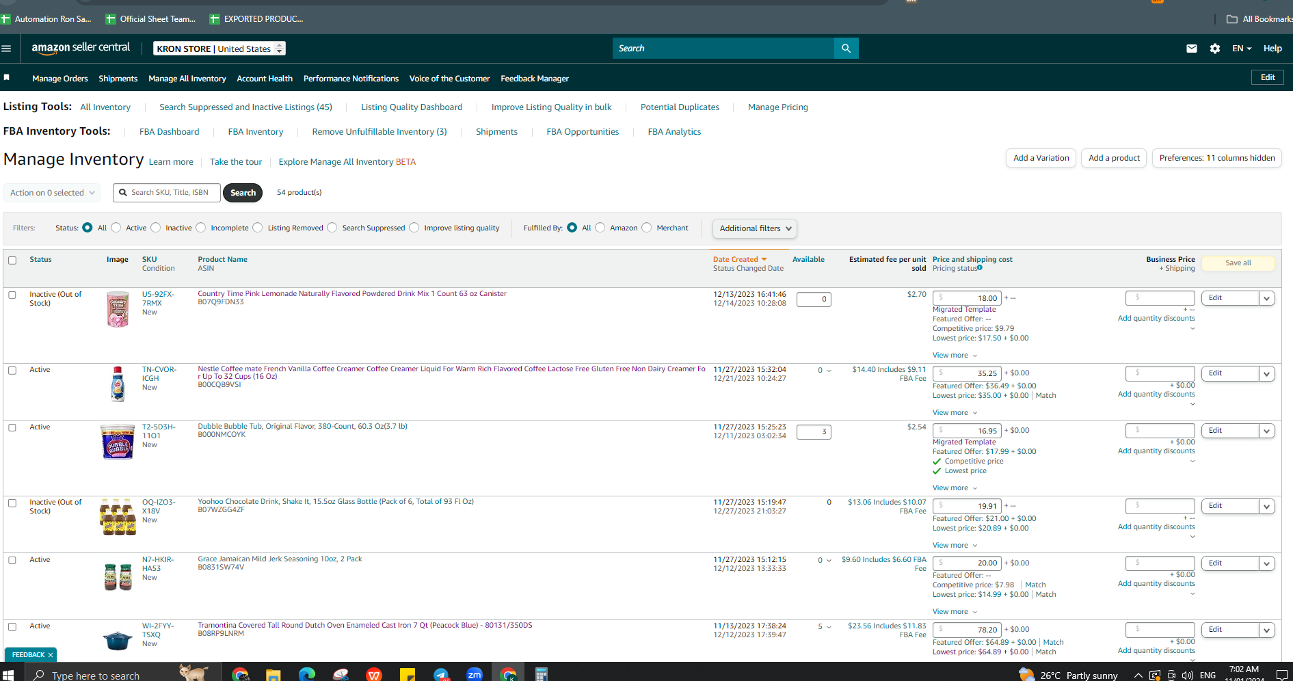Open Zoom from the taskbar

click(x=475, y=675)
